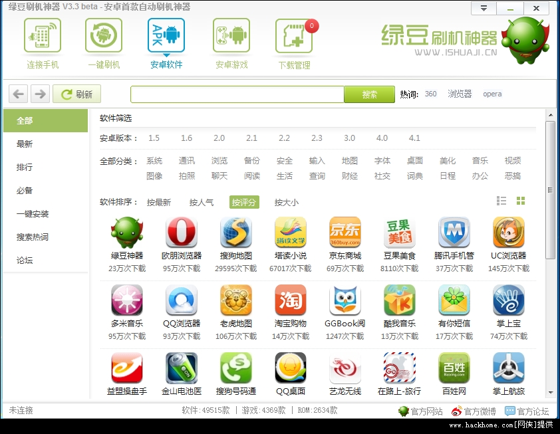
Task: Open the 塔读小说 app icon
Action: pyautogui.click(x=291, y=233)
